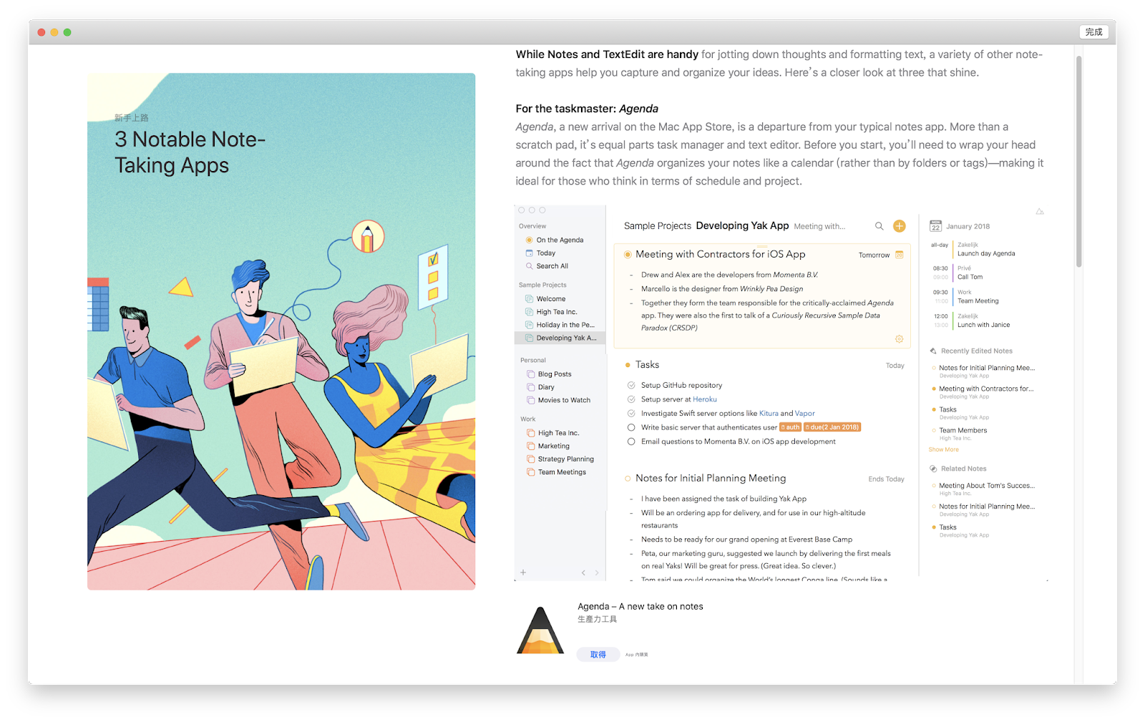Click pencil badge icon in artwork
The image size is (1145, 722).
(368, 237)
